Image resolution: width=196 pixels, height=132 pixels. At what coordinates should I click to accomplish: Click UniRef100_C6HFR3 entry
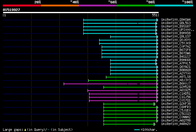[x=176, y=107]
